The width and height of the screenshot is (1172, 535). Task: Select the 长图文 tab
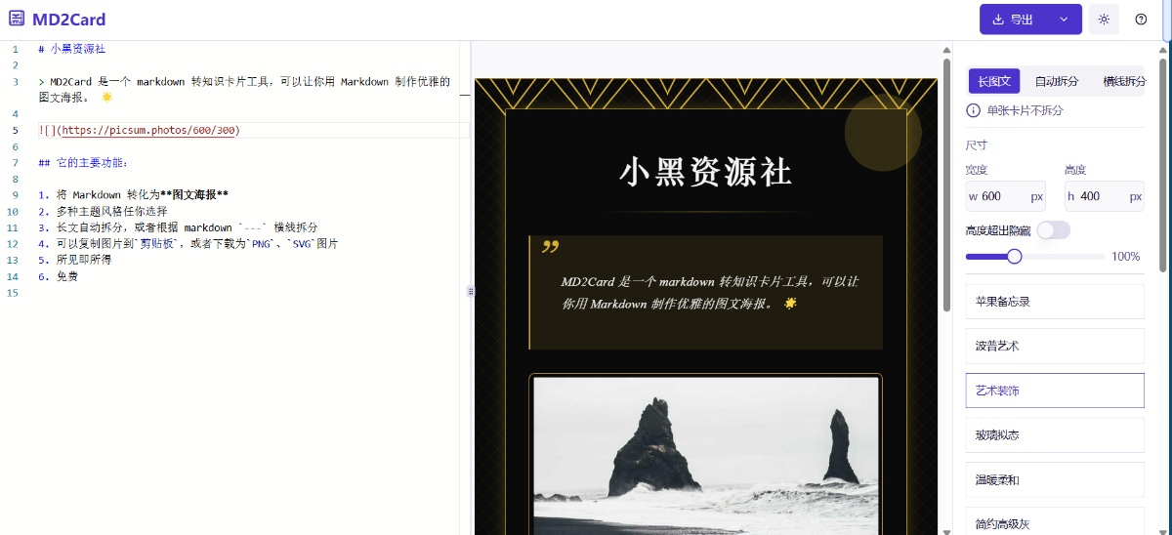pos(994,81)
